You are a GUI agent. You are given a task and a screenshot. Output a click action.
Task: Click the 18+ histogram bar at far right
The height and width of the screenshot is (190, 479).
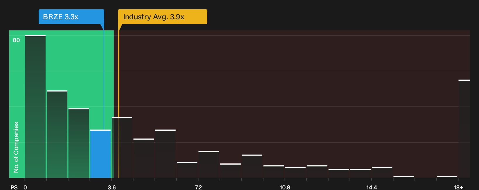tap(464, 129)
